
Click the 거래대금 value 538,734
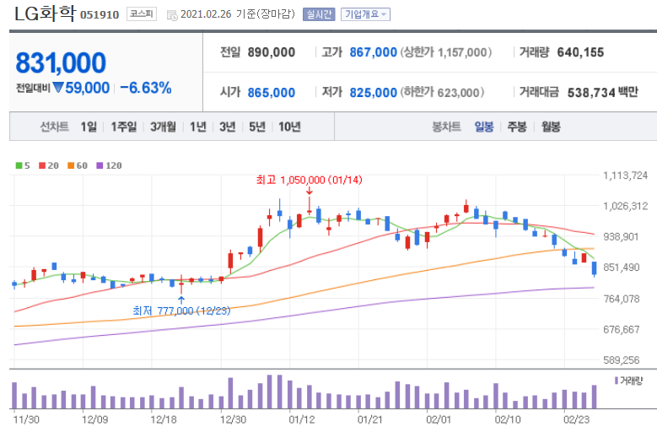point(591,93)
